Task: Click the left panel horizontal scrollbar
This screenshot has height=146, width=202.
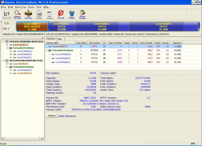Action: (x=23, y=138)
